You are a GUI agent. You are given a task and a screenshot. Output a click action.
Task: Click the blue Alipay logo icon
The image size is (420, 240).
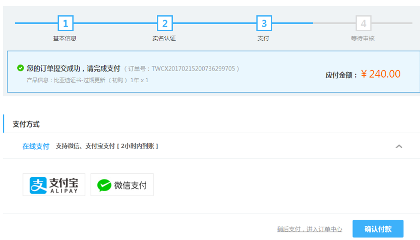click(x=38, y=185)
